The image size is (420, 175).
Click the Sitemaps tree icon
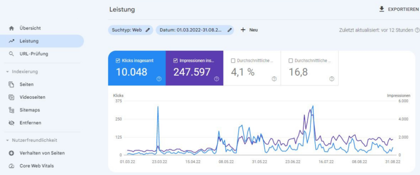click(x=11, y=110)
